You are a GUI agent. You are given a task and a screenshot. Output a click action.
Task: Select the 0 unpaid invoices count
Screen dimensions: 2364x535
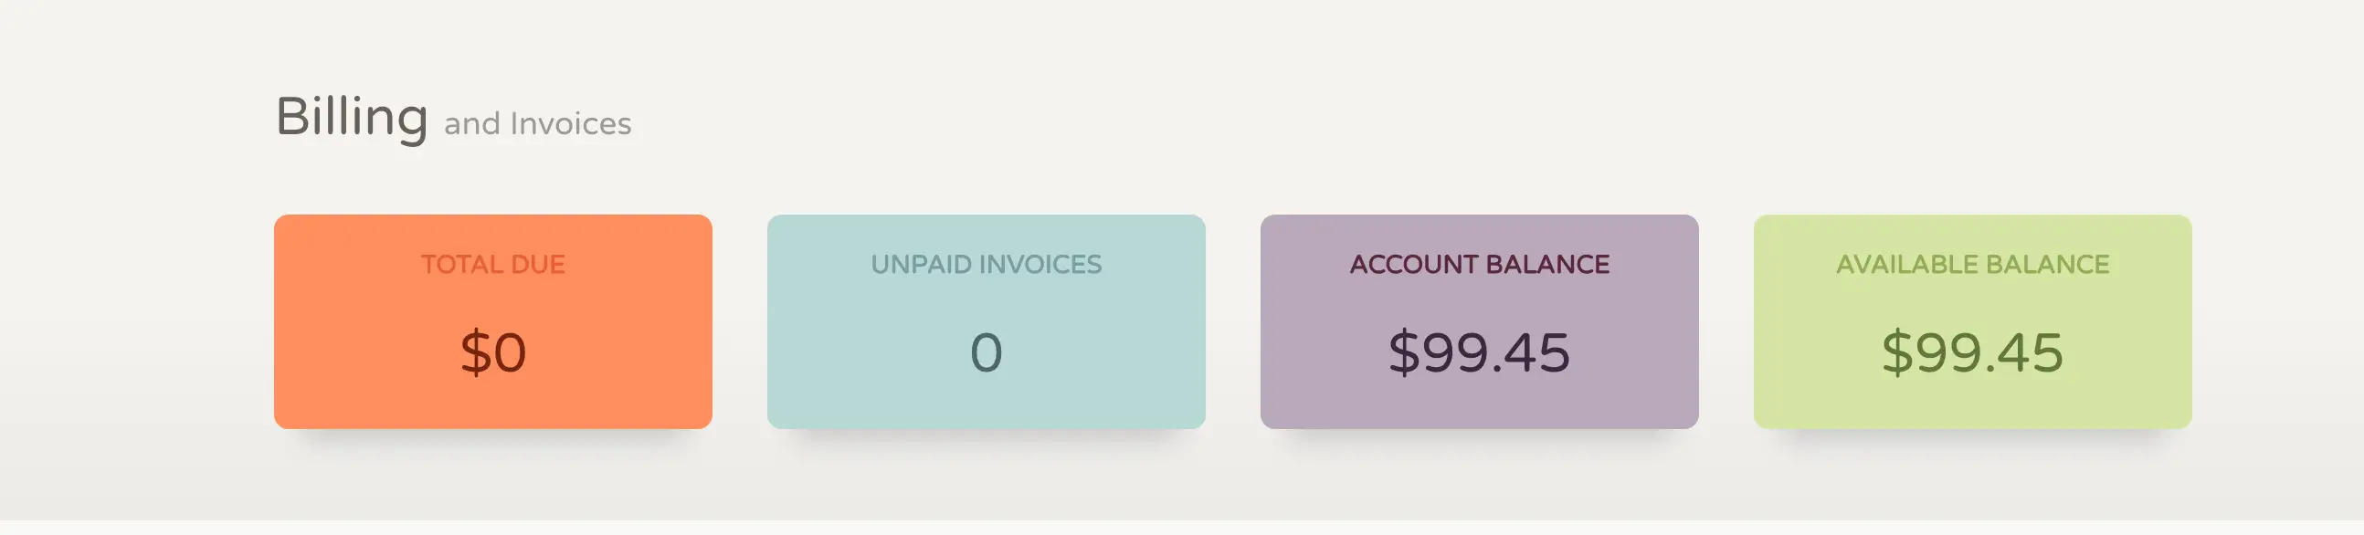[x=986, y=352]
